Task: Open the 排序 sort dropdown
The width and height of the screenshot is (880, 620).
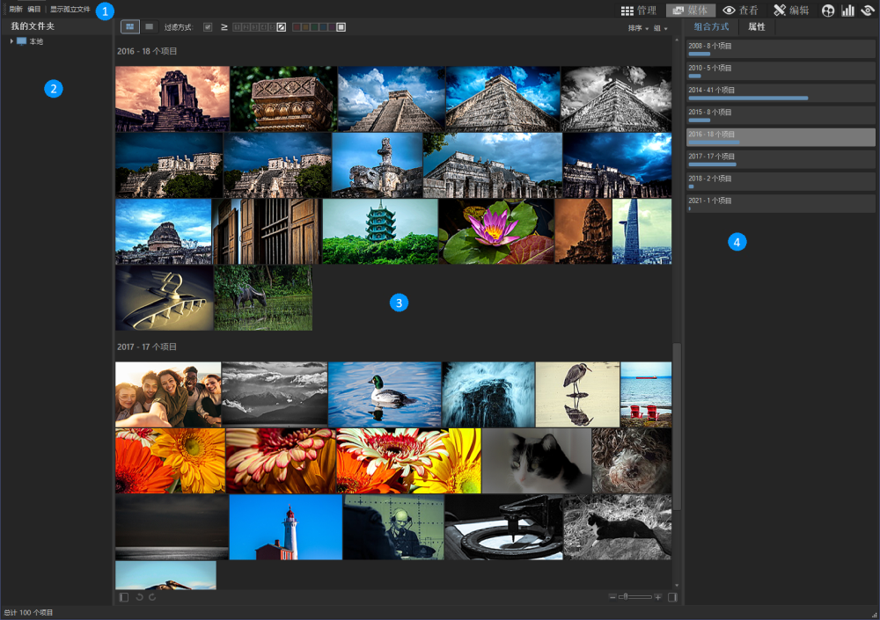Action: pos(637,28)
